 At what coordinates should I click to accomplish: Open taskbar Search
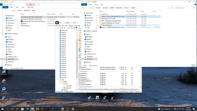(x=7, y=109)
